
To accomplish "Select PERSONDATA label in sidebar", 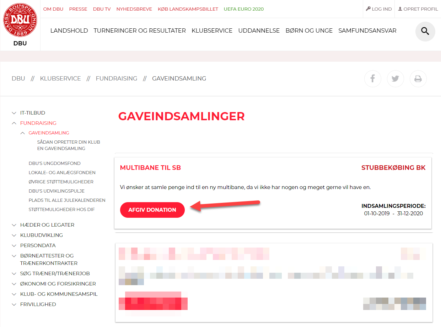I will (38, 246).
